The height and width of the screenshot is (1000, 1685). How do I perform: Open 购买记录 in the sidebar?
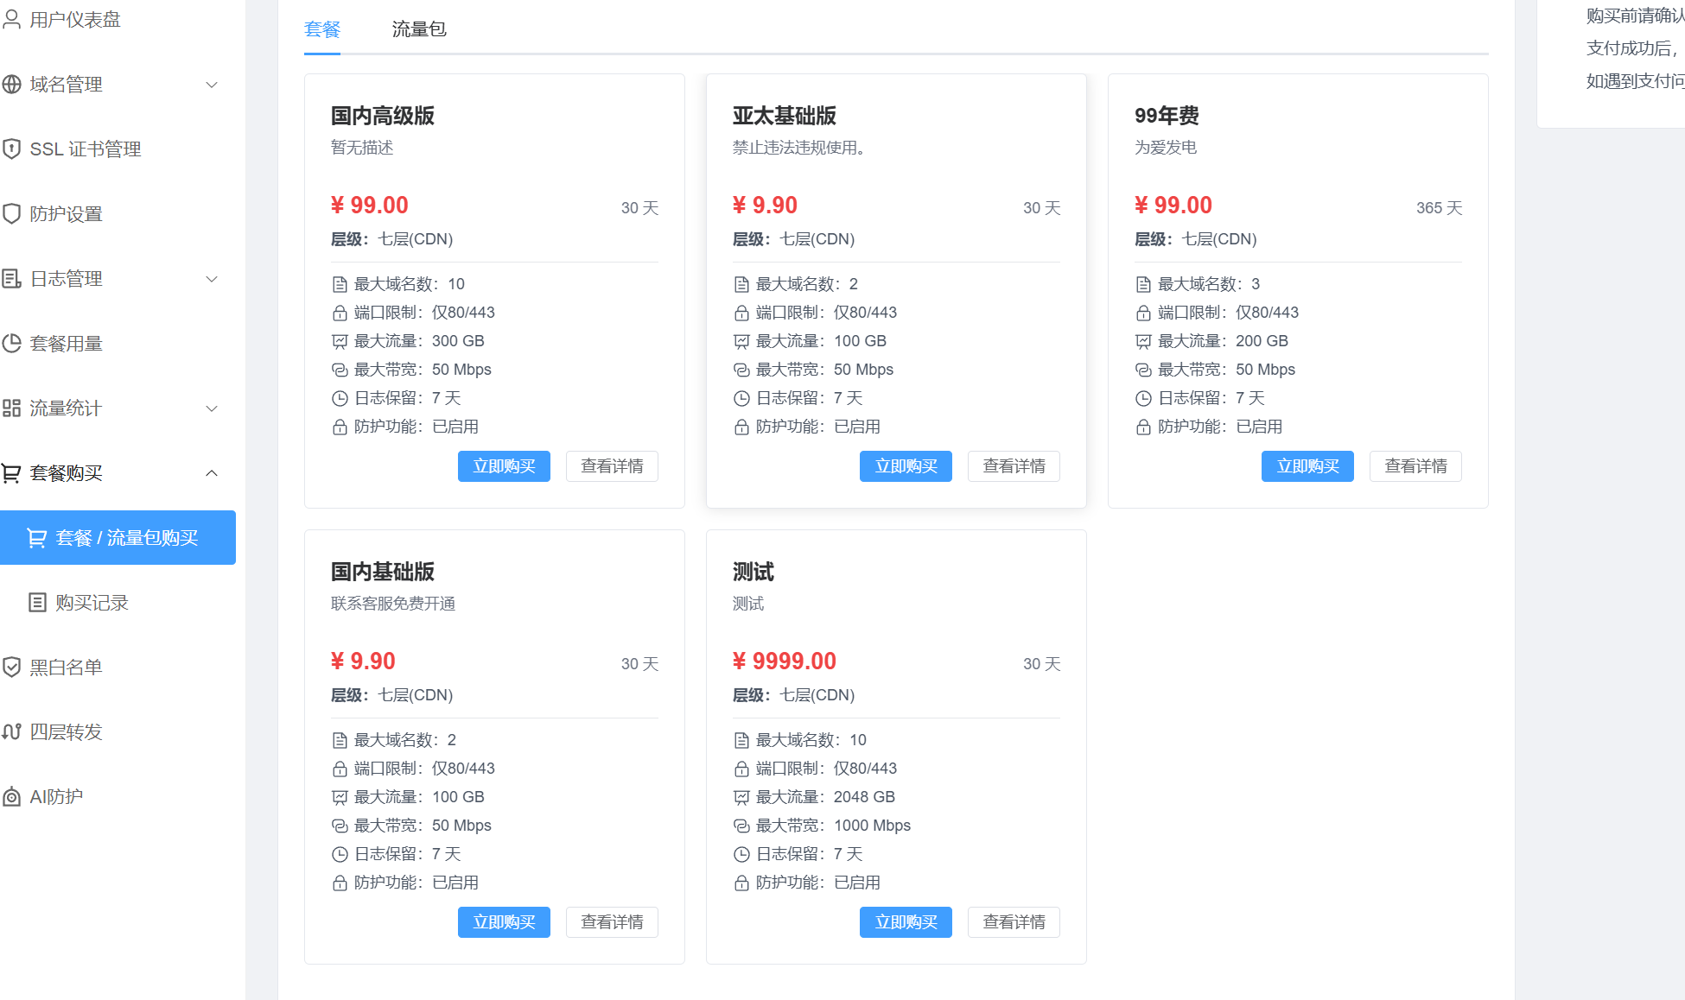pyautogui.click(x=92, y=602)
